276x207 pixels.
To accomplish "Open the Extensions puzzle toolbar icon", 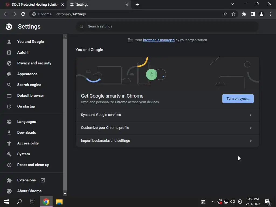I will (x=244, y=14).
